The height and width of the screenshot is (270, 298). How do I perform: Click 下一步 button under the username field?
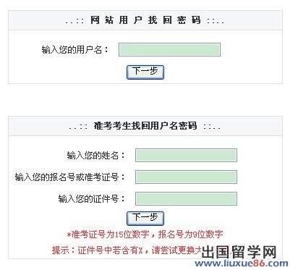pyautogui.click(x=145, y=72)
